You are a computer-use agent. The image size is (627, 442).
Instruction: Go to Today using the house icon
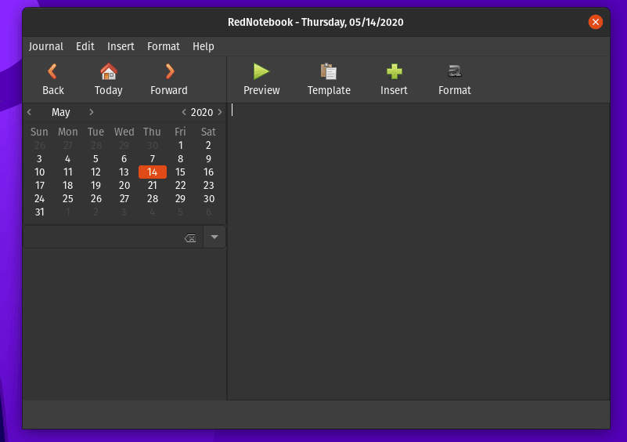(x=108, y=72)
